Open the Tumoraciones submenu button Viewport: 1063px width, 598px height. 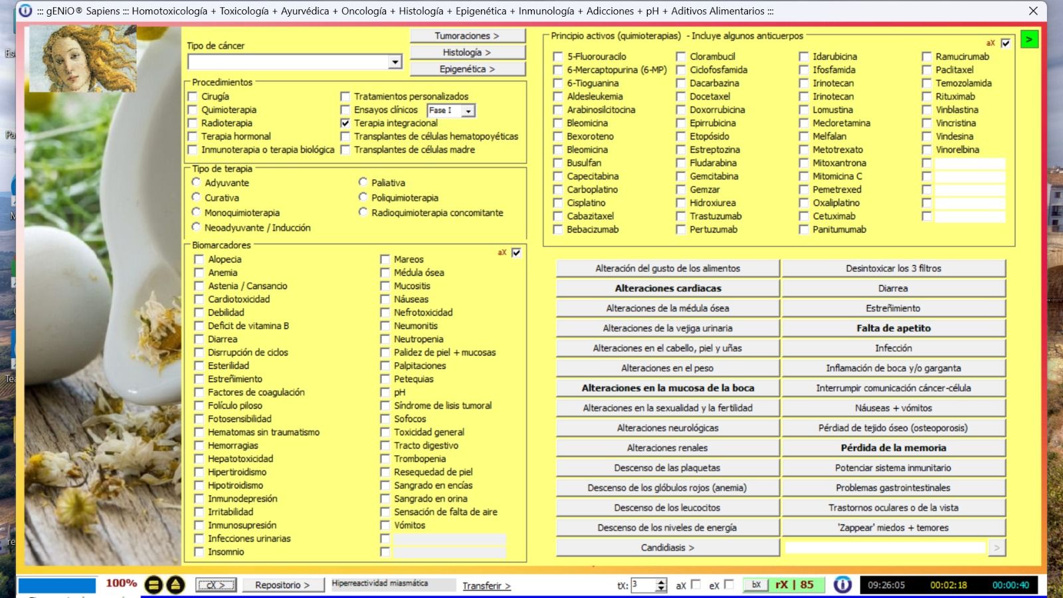(468, 36)
